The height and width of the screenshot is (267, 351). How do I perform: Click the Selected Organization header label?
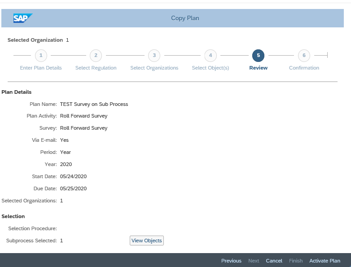[35, 40]
